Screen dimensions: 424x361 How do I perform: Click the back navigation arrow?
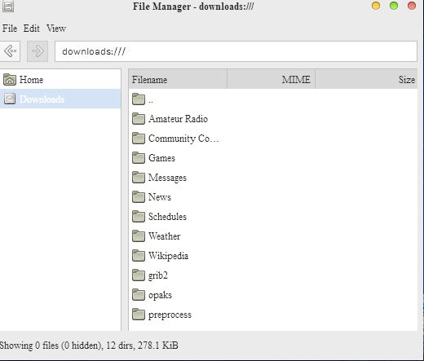[x=10, y=51]
